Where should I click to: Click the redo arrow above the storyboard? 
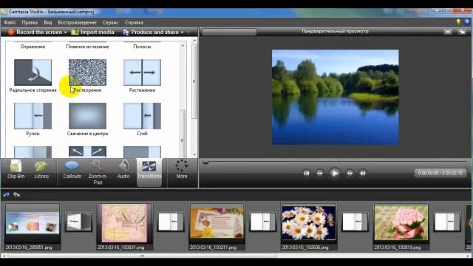tap(16, 194)
